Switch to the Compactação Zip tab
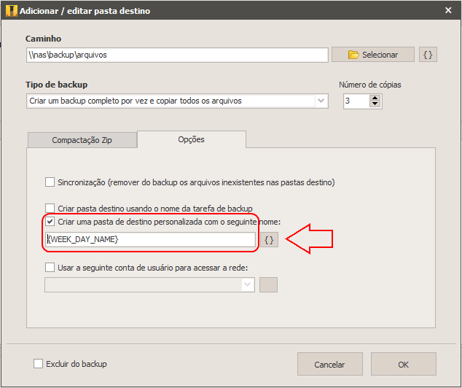Screen dimensions: 462x388 (82, 140)
